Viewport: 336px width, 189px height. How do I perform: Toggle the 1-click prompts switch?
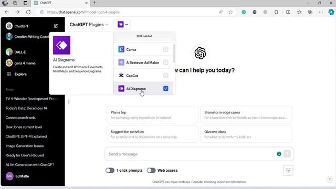point(110,170)
